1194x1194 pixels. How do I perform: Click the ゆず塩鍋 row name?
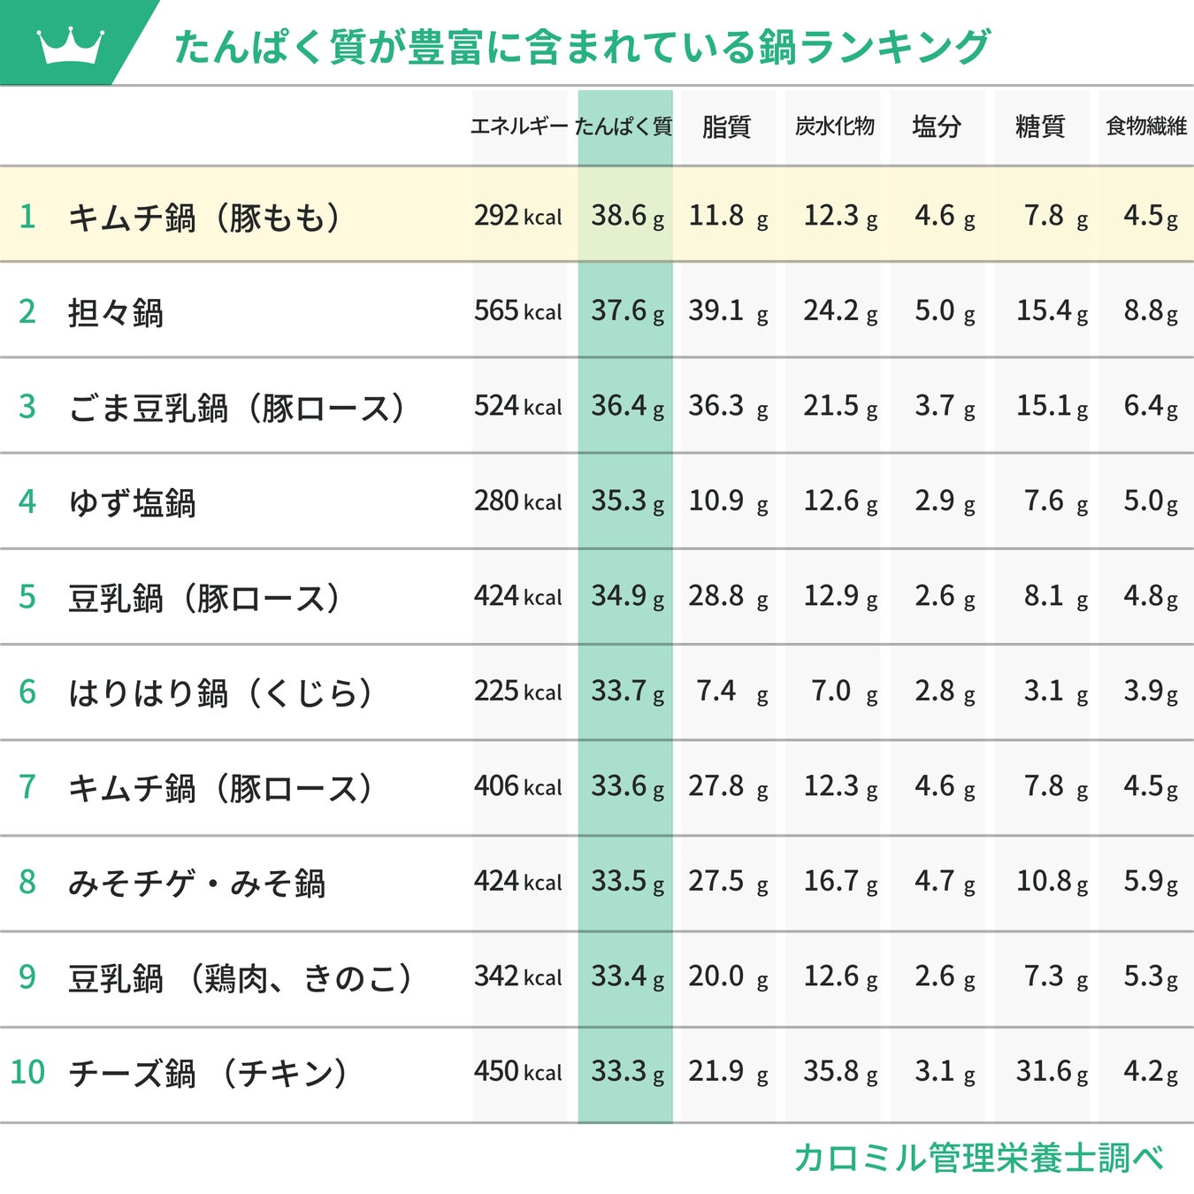[x=133, y=502]
